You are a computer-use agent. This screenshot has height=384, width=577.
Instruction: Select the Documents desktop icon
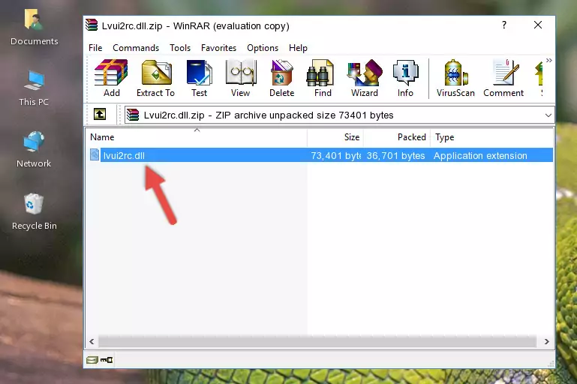coord(34,28)
